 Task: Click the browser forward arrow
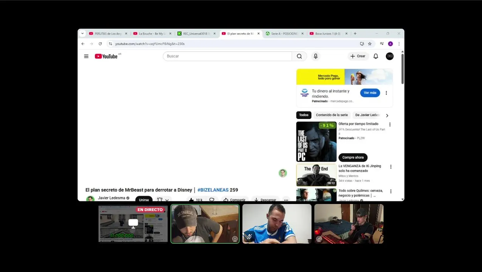click(x=91, y=44)
